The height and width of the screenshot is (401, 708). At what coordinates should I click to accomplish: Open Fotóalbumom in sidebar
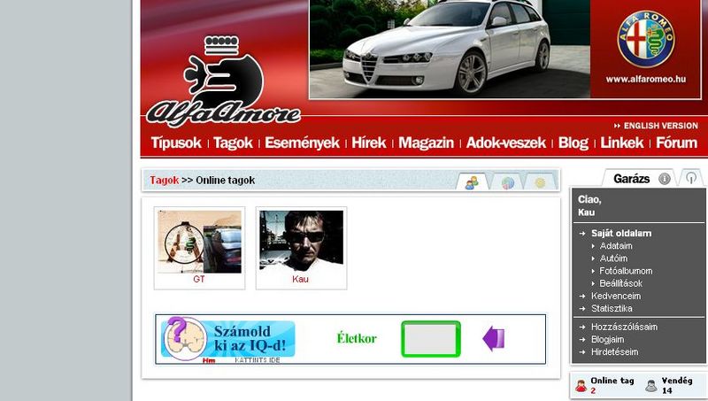(x=626, y=271)
